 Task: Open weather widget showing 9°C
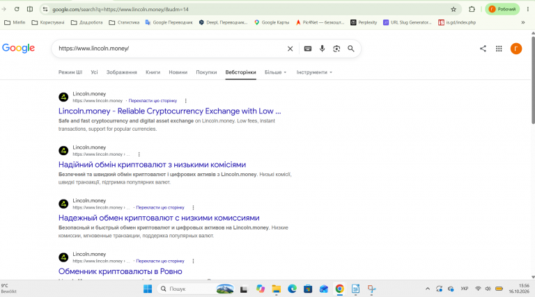tap(9, 289)
